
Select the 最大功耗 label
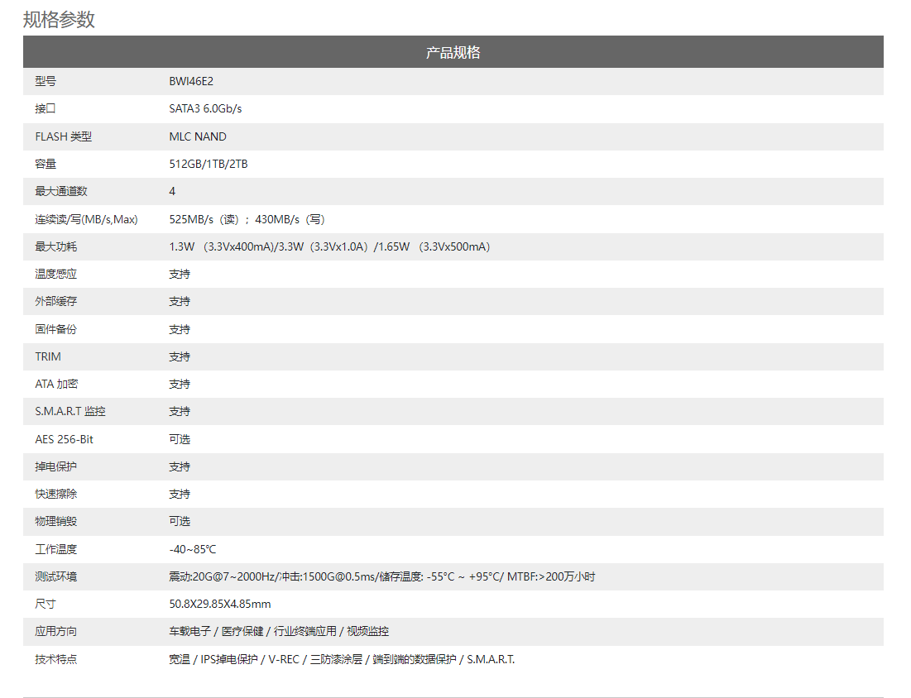55,246
